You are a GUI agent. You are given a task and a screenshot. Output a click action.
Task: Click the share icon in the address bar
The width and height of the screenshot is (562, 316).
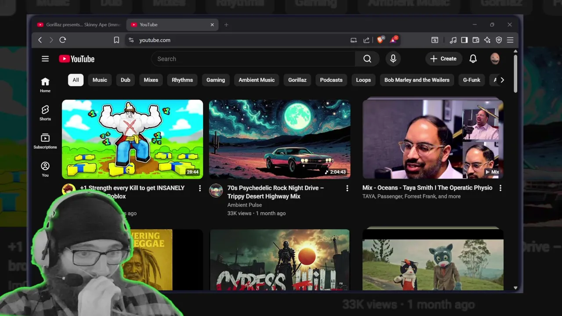366,40
